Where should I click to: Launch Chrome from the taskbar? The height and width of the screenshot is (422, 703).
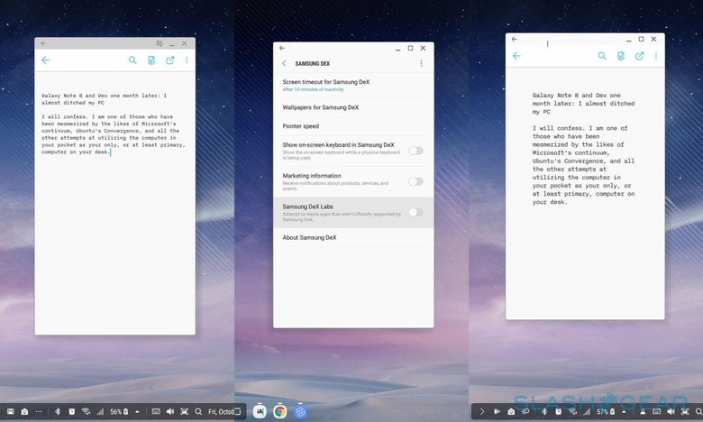(280, 411)
